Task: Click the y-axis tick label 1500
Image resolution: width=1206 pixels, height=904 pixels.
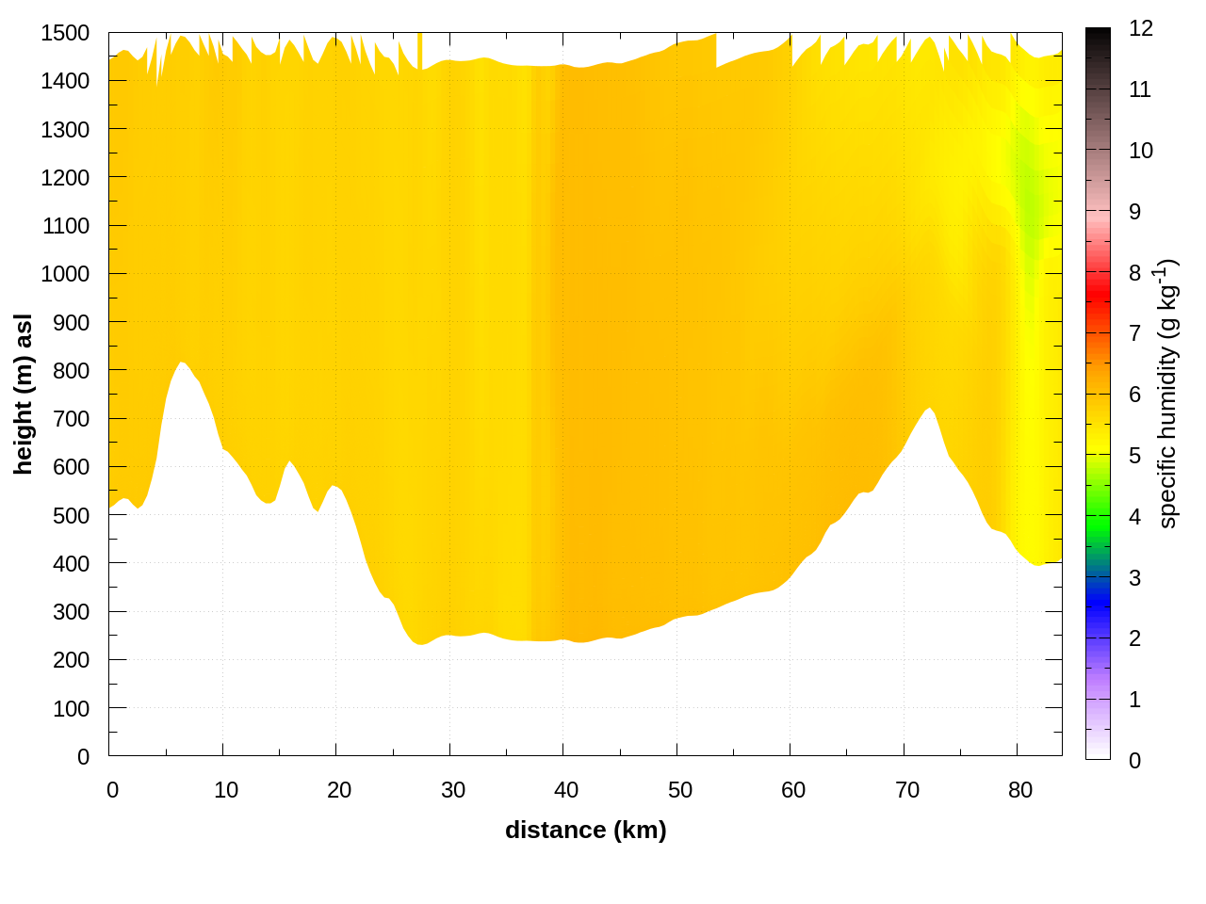Action: pyautogui.click(x=65, y=33)
